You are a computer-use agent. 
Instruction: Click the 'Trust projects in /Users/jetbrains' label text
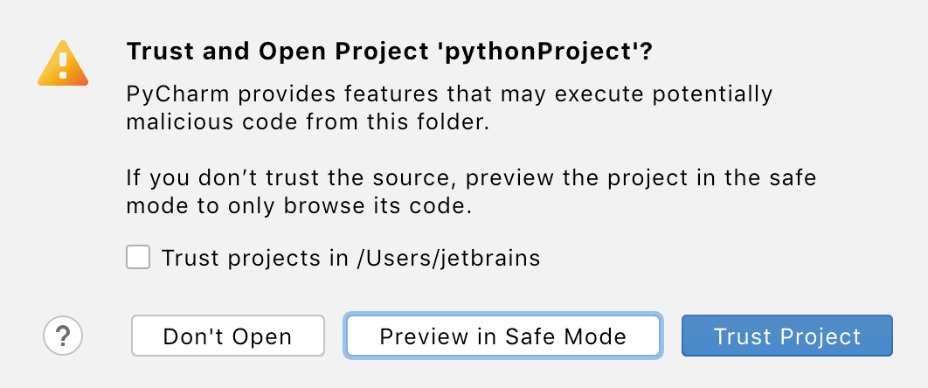[350, 258]
